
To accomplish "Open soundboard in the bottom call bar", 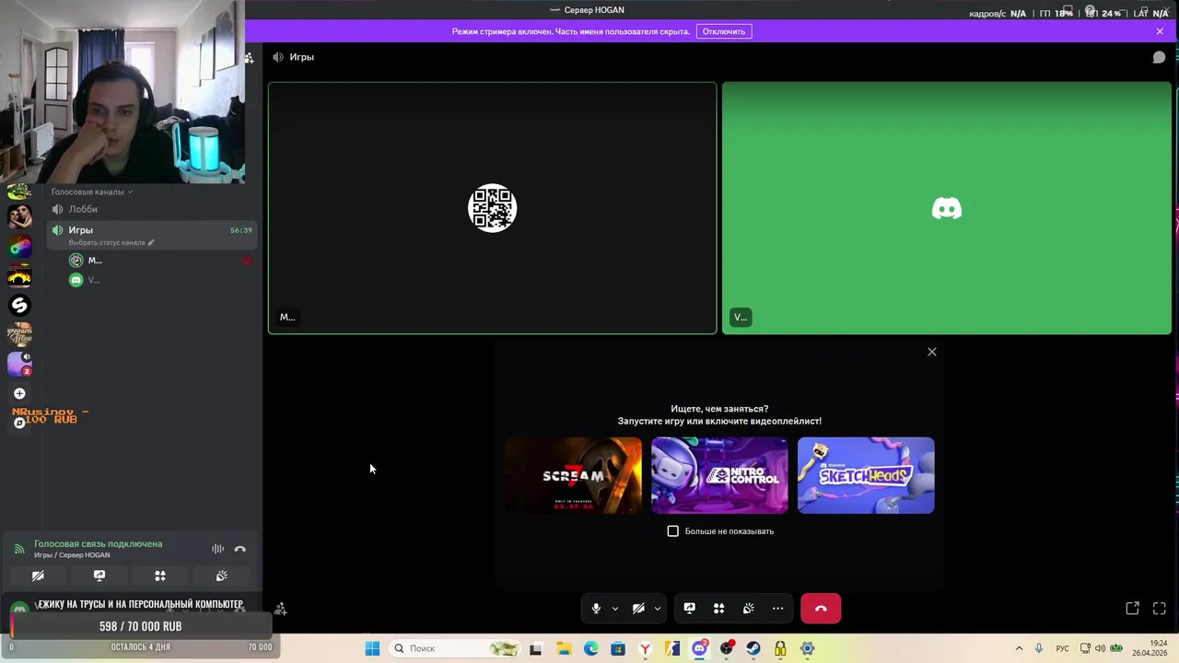I will [748, 609].
